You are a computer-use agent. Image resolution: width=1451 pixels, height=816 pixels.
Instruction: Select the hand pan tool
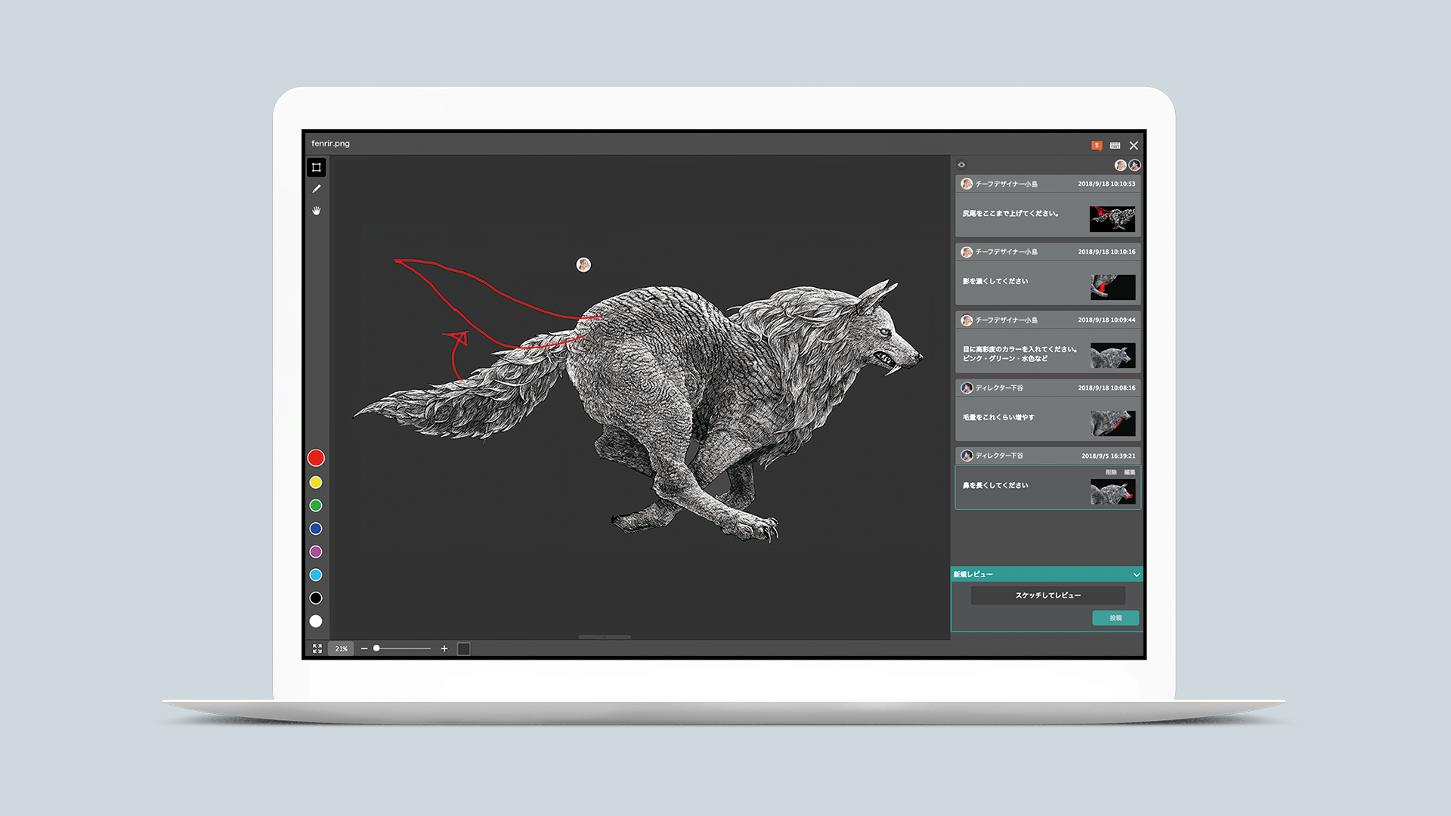[317, 211]
